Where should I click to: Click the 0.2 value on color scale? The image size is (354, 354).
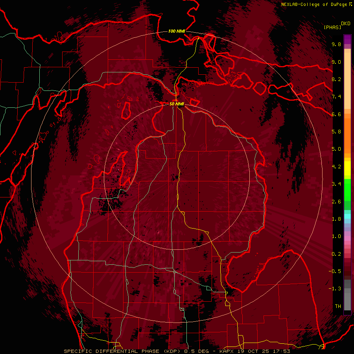[x=336, y=254]
